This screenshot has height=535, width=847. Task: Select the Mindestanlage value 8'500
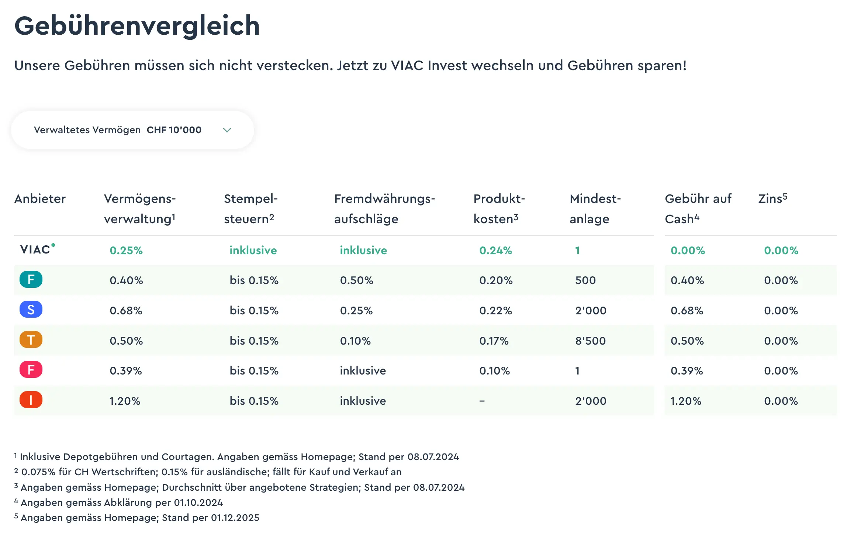click(x=591, y=340)
